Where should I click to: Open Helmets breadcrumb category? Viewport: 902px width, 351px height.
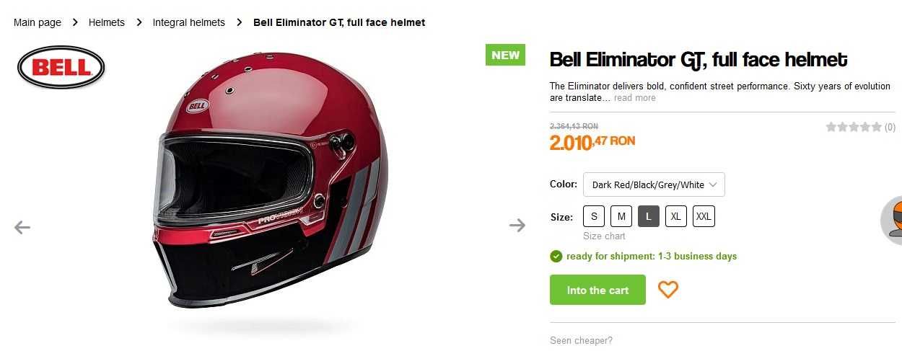[107, 22]
